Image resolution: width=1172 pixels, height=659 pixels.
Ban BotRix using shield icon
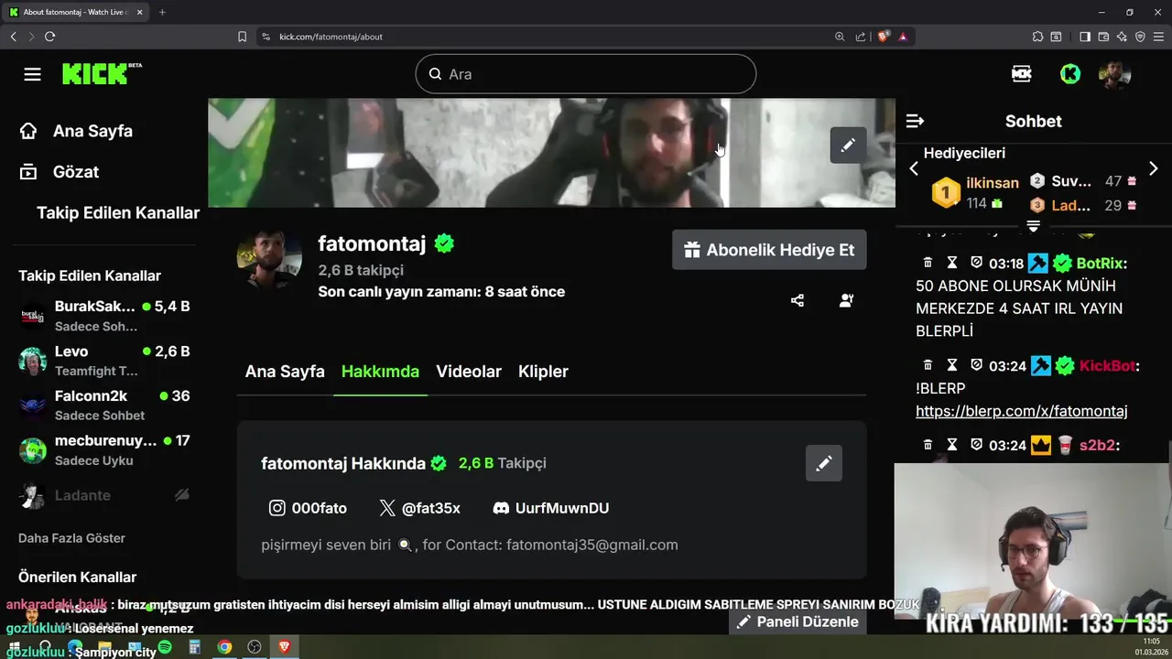976,263
